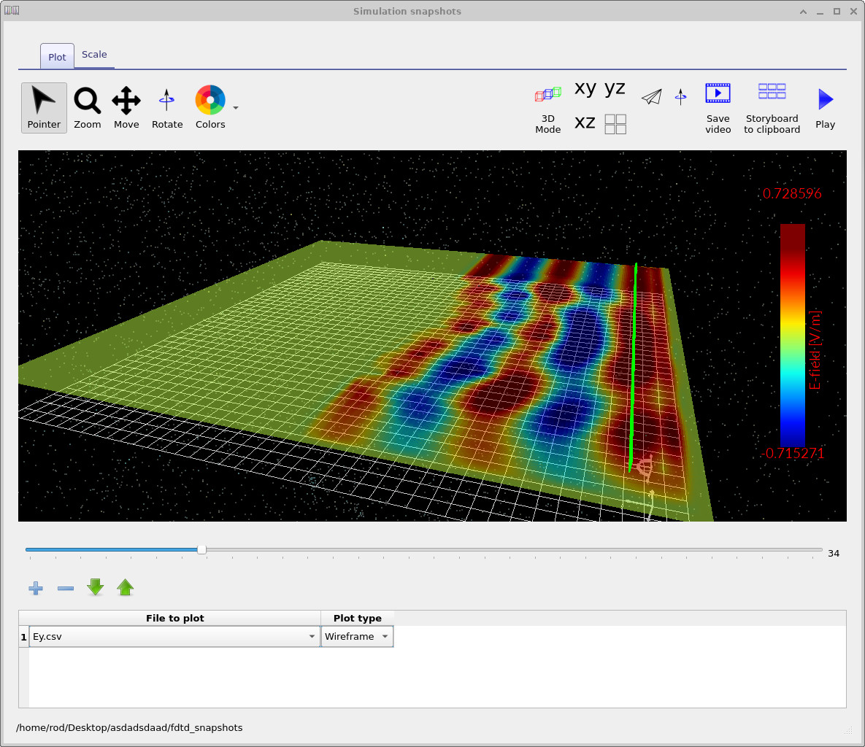865x747 pixels.
Task: Open the Plot tab
Action: (57, 57)
